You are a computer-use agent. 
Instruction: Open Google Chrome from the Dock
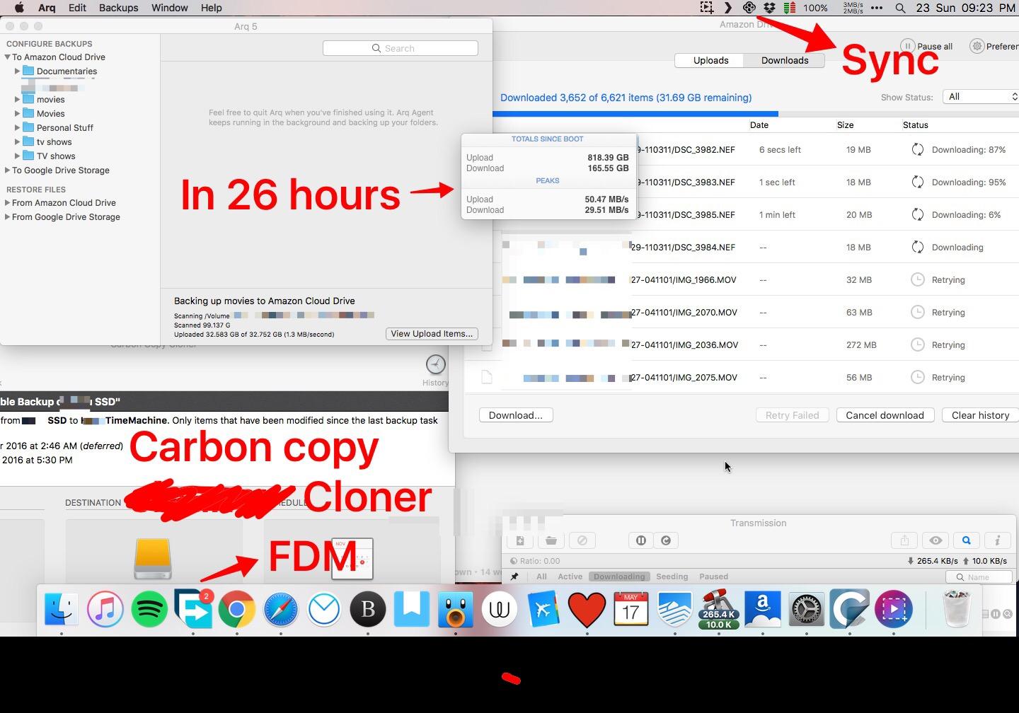click(237, 609)
